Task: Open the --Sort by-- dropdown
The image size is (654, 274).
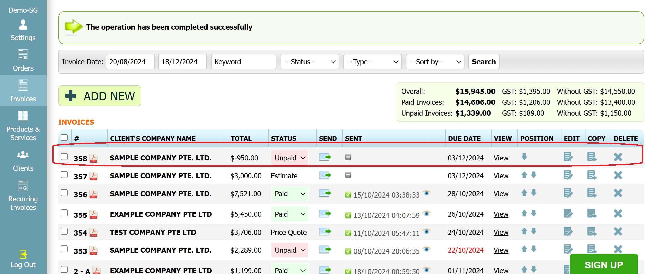Action: pyautogui.click(x=435, y=62)
